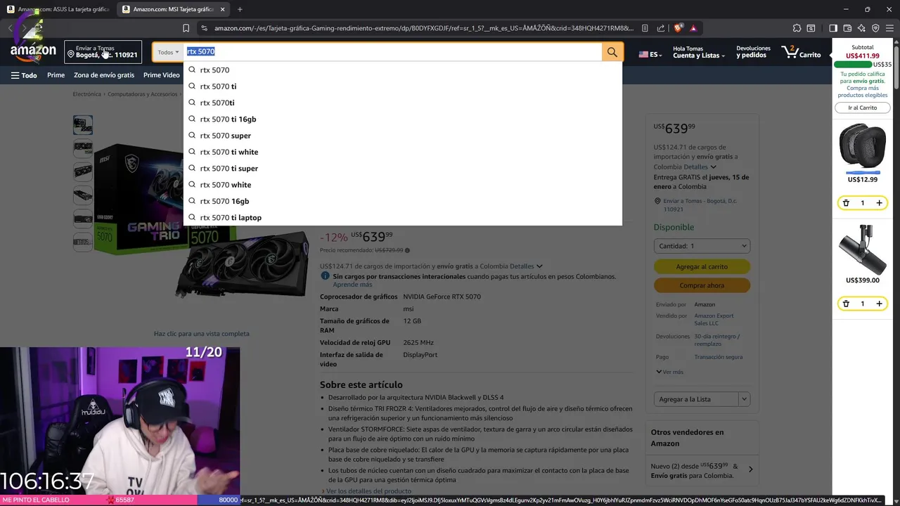Choose suggestion rtx 5070 white
Image resolution: width=900 pixels, height=506 pixels.
pos(402,185)
